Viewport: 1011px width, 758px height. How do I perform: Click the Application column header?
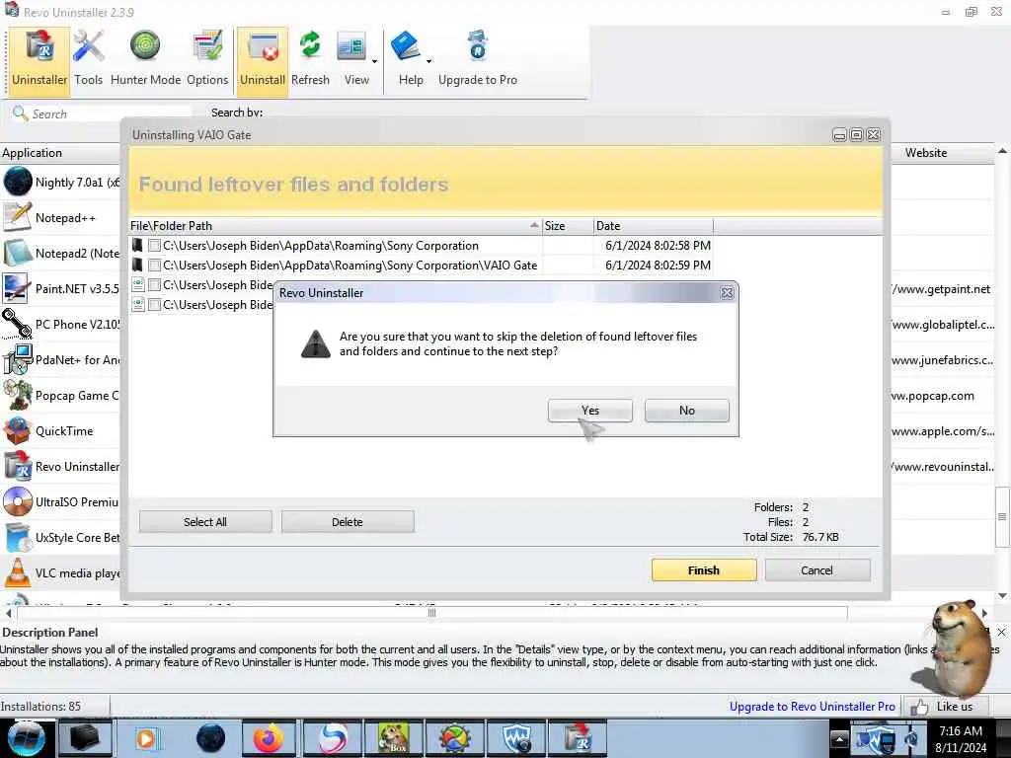[x=60, y=153]
